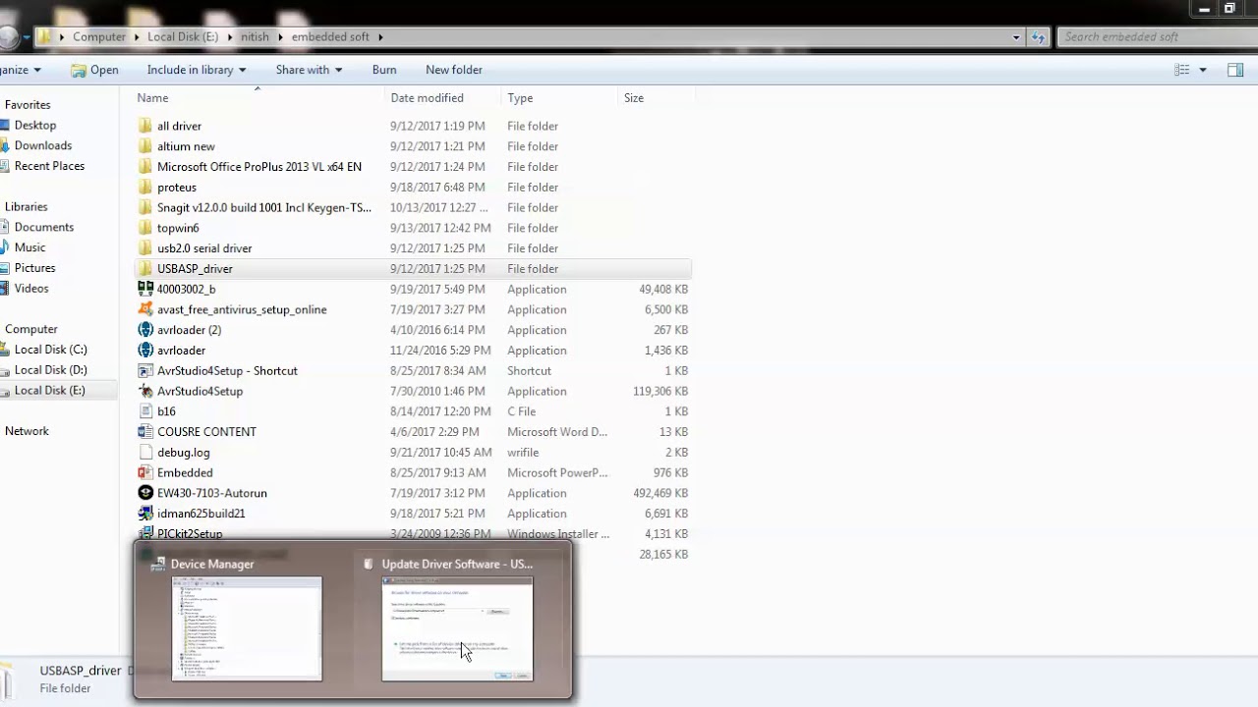Viewport: 1258px width, 707px height.
Task: Click the Music library icon
Action: coord(4,247)
